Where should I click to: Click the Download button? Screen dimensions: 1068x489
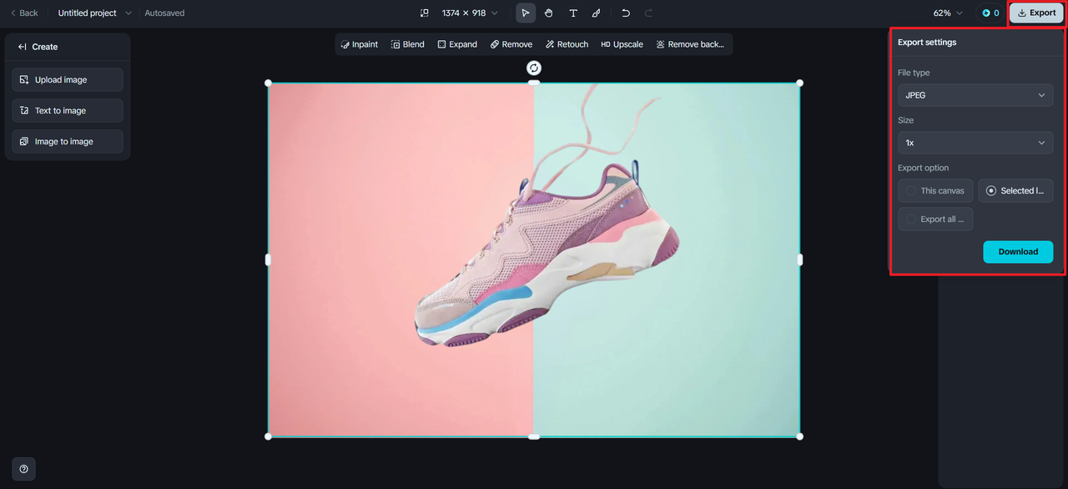point(1018,252)
